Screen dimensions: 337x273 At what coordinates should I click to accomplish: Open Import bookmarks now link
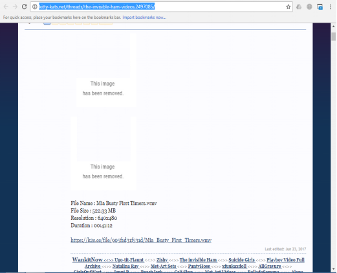pos(144,18)
